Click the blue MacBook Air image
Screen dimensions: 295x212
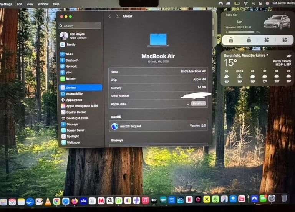pos(158,40)
